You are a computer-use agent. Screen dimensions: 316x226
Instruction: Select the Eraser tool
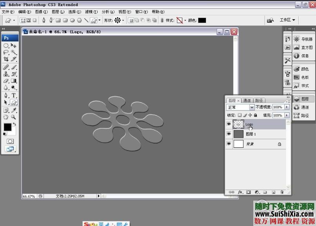(6, 81)
